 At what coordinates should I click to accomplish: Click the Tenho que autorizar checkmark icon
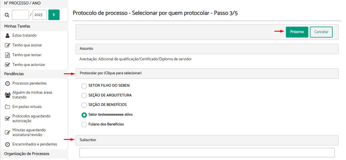pyautogui.click(x=7, y=65)
